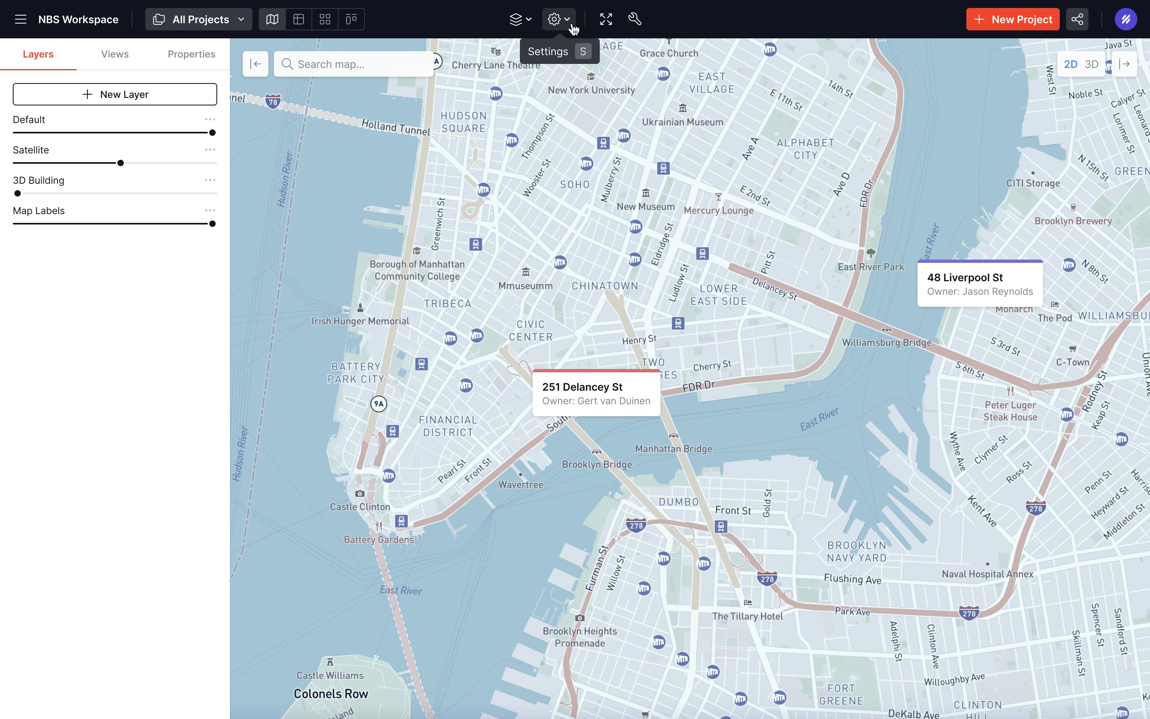Open the Properties tab

[x=191, y=54]
